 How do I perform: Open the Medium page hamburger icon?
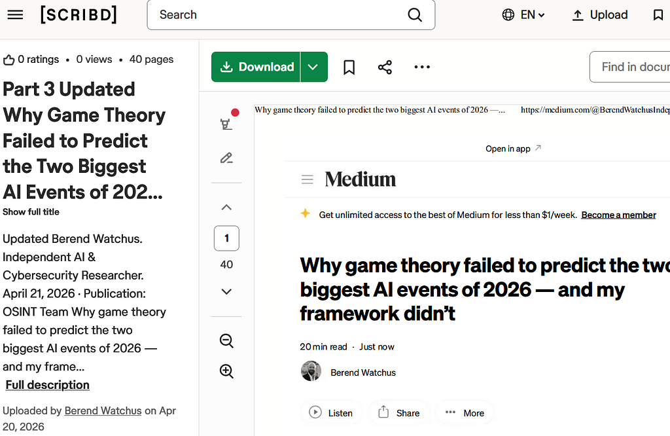point(308,179)
